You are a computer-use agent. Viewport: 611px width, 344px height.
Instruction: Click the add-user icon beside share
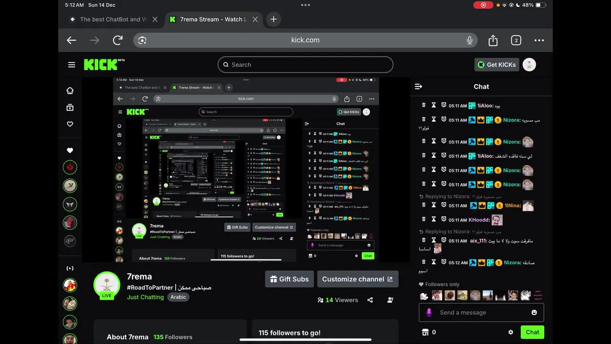[390, 300]
